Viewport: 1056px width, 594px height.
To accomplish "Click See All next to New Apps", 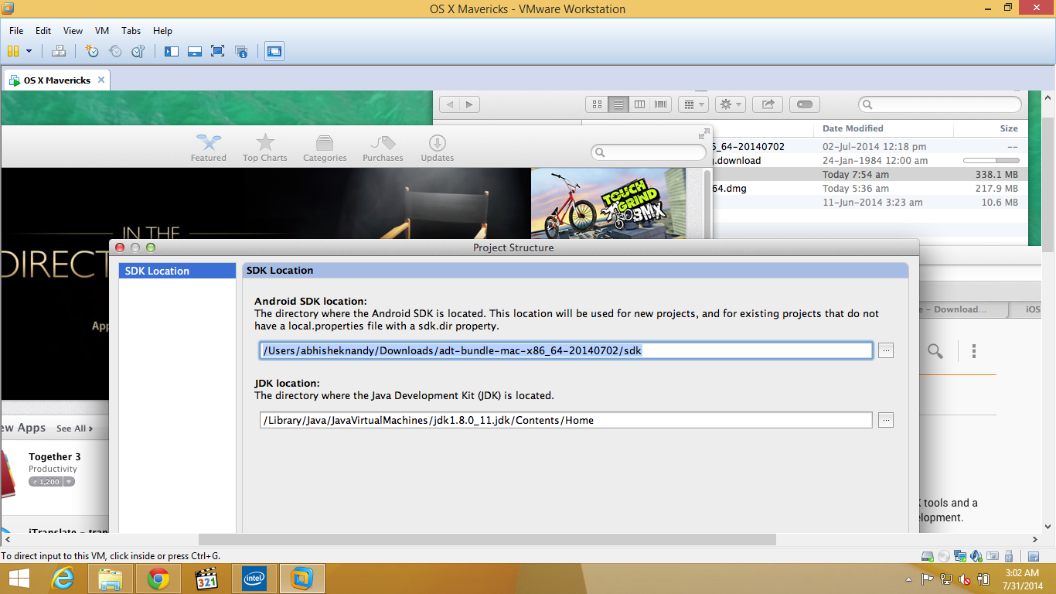I will (74, 428).
